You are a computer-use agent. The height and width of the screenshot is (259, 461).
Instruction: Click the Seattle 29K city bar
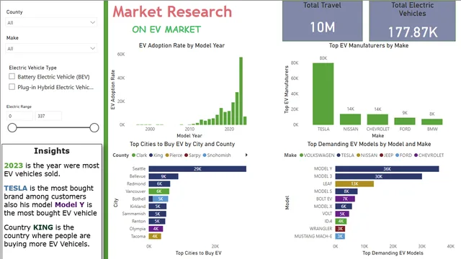[x=197, y=169]
